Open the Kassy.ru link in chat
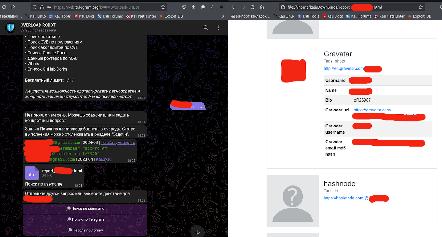442x237 pixels. (x=104, y=159)
